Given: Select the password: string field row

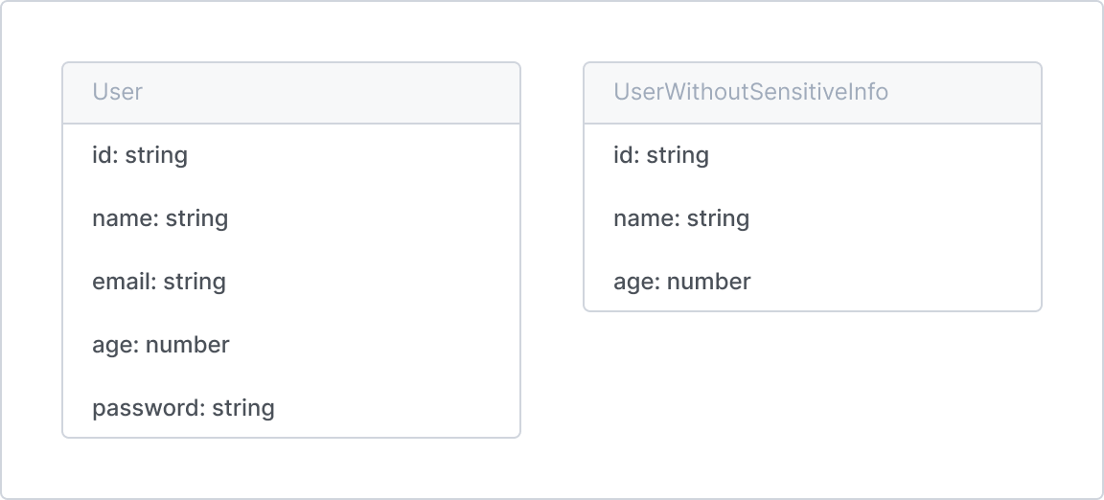Looking at the screenshot, I should coord(291,408).
